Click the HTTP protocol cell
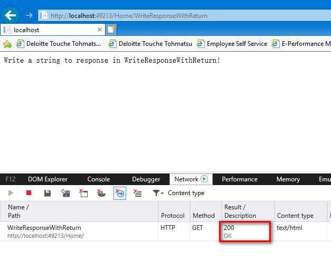331x280 pixels. pyautogui.click(x=168, y=228)
